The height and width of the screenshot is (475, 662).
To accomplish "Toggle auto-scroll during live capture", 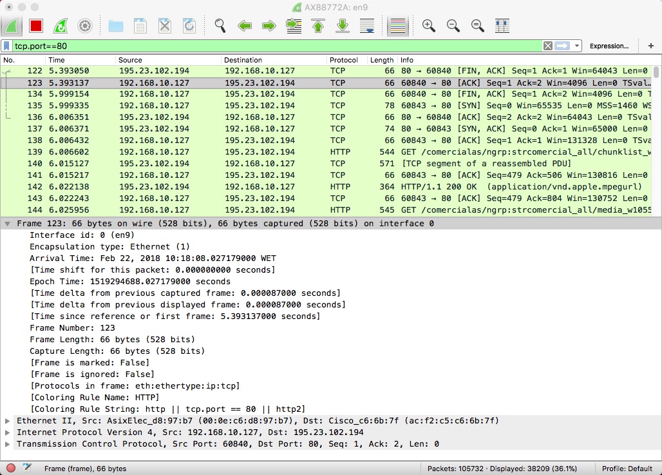I will point(367,26).
